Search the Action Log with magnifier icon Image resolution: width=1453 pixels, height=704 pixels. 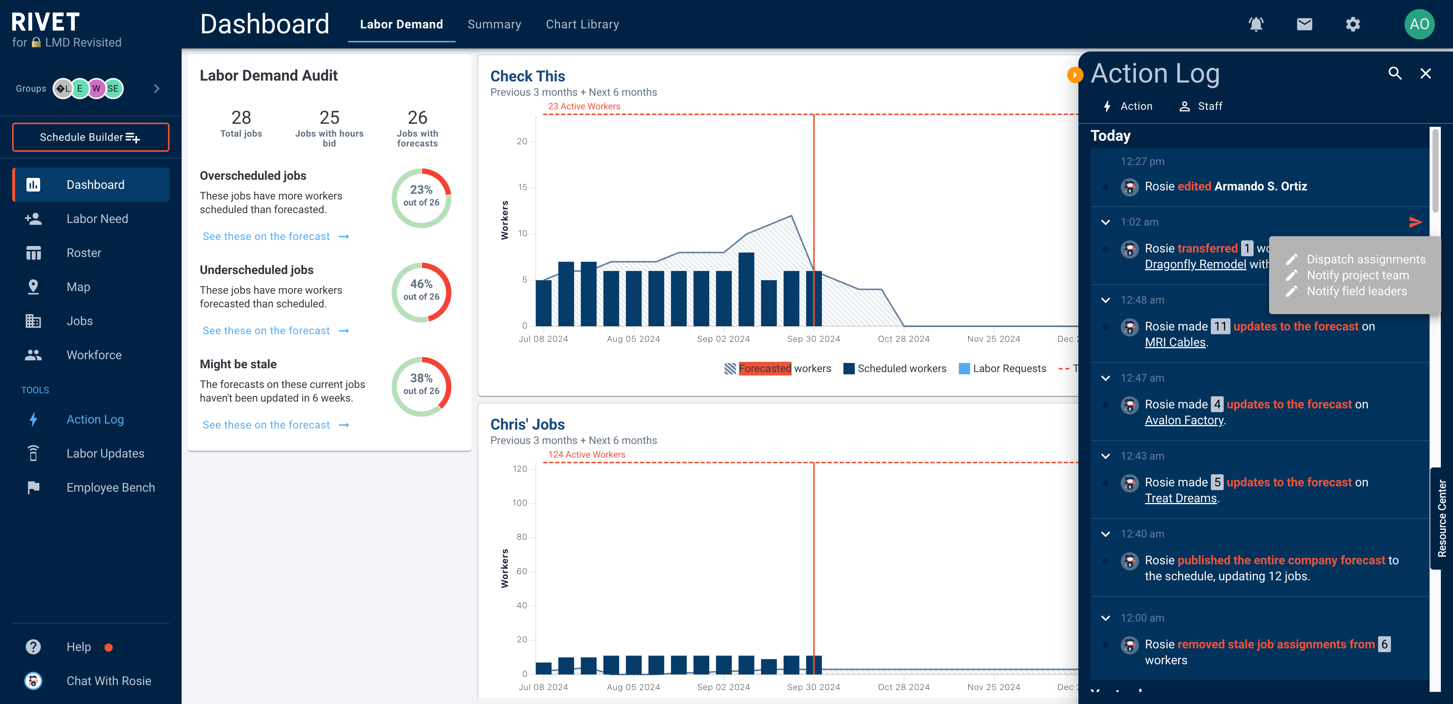(x=1395, y=73)
